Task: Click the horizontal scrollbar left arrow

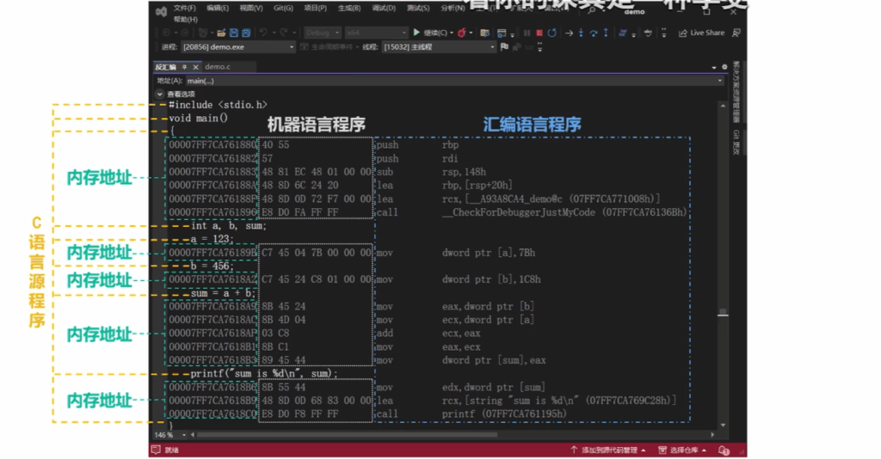Action: pos(192,435)
